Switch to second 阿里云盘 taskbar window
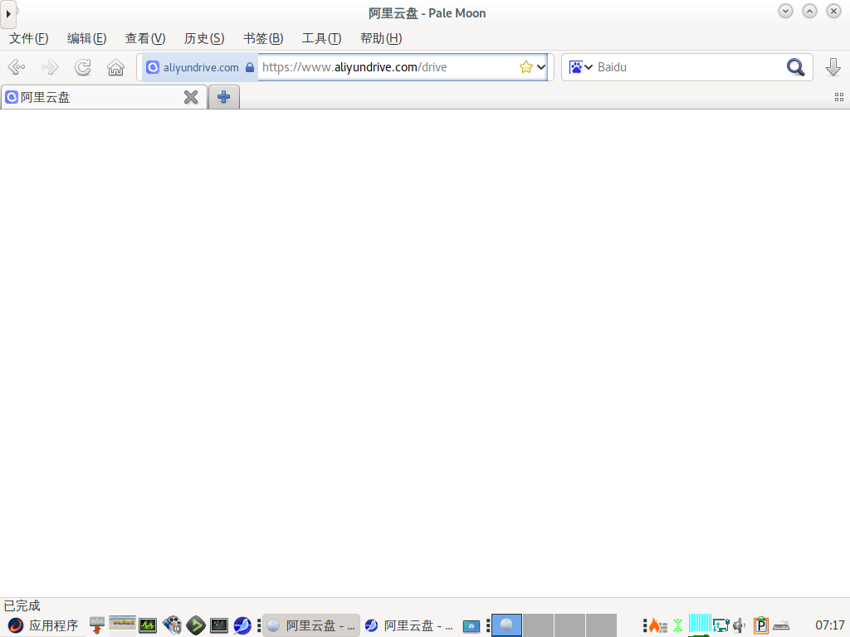The height and width of the screenshot is (637, 850). coord(409,625)
